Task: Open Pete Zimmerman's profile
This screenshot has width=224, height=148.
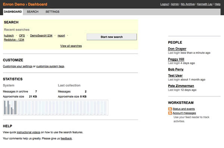Action: coord(181,86)
